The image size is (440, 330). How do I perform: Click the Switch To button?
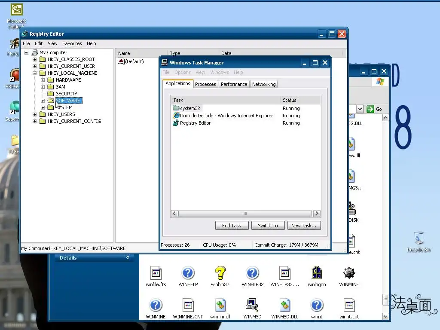point(268,226)
